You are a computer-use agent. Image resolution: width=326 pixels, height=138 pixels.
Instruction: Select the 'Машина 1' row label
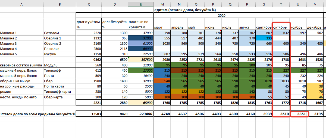[22, 33]
